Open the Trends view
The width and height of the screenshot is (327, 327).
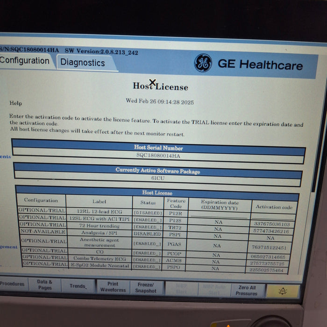tap(78, 286)
